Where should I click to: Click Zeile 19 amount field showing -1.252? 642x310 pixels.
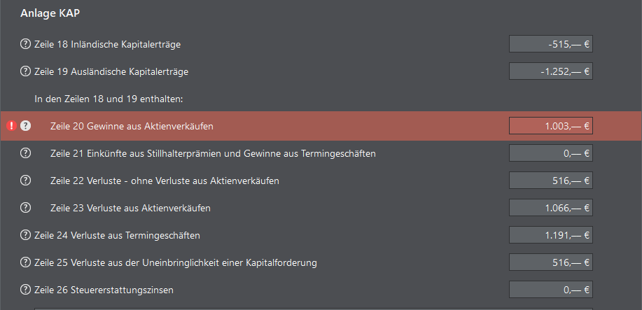pos(550,71)
